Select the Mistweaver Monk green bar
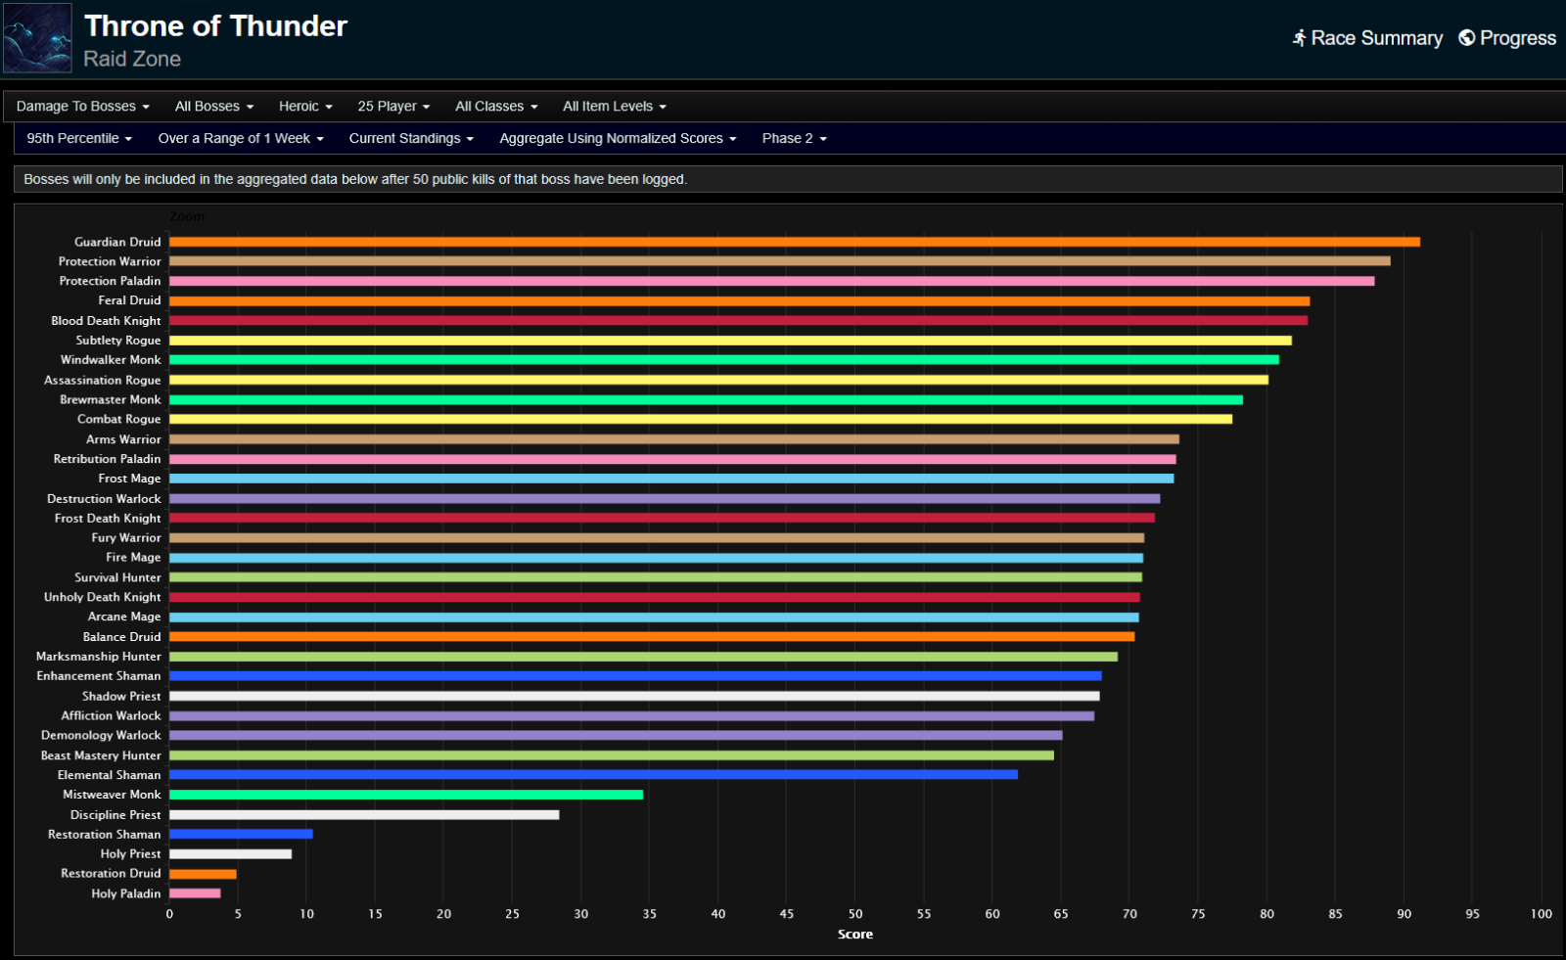1566x960 pixels. [x=405, y=795]
